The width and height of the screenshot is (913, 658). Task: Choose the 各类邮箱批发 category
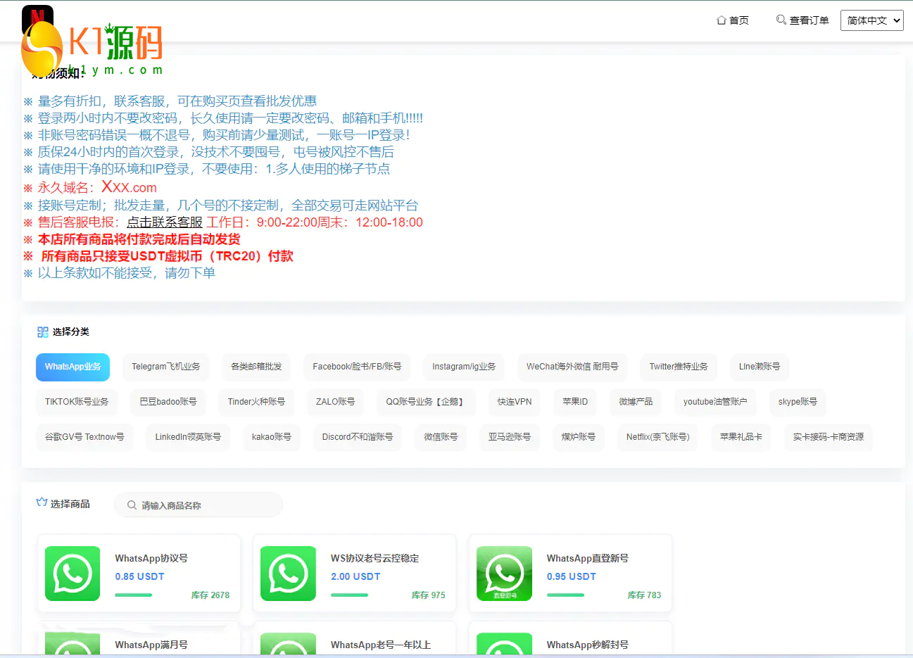256,367
